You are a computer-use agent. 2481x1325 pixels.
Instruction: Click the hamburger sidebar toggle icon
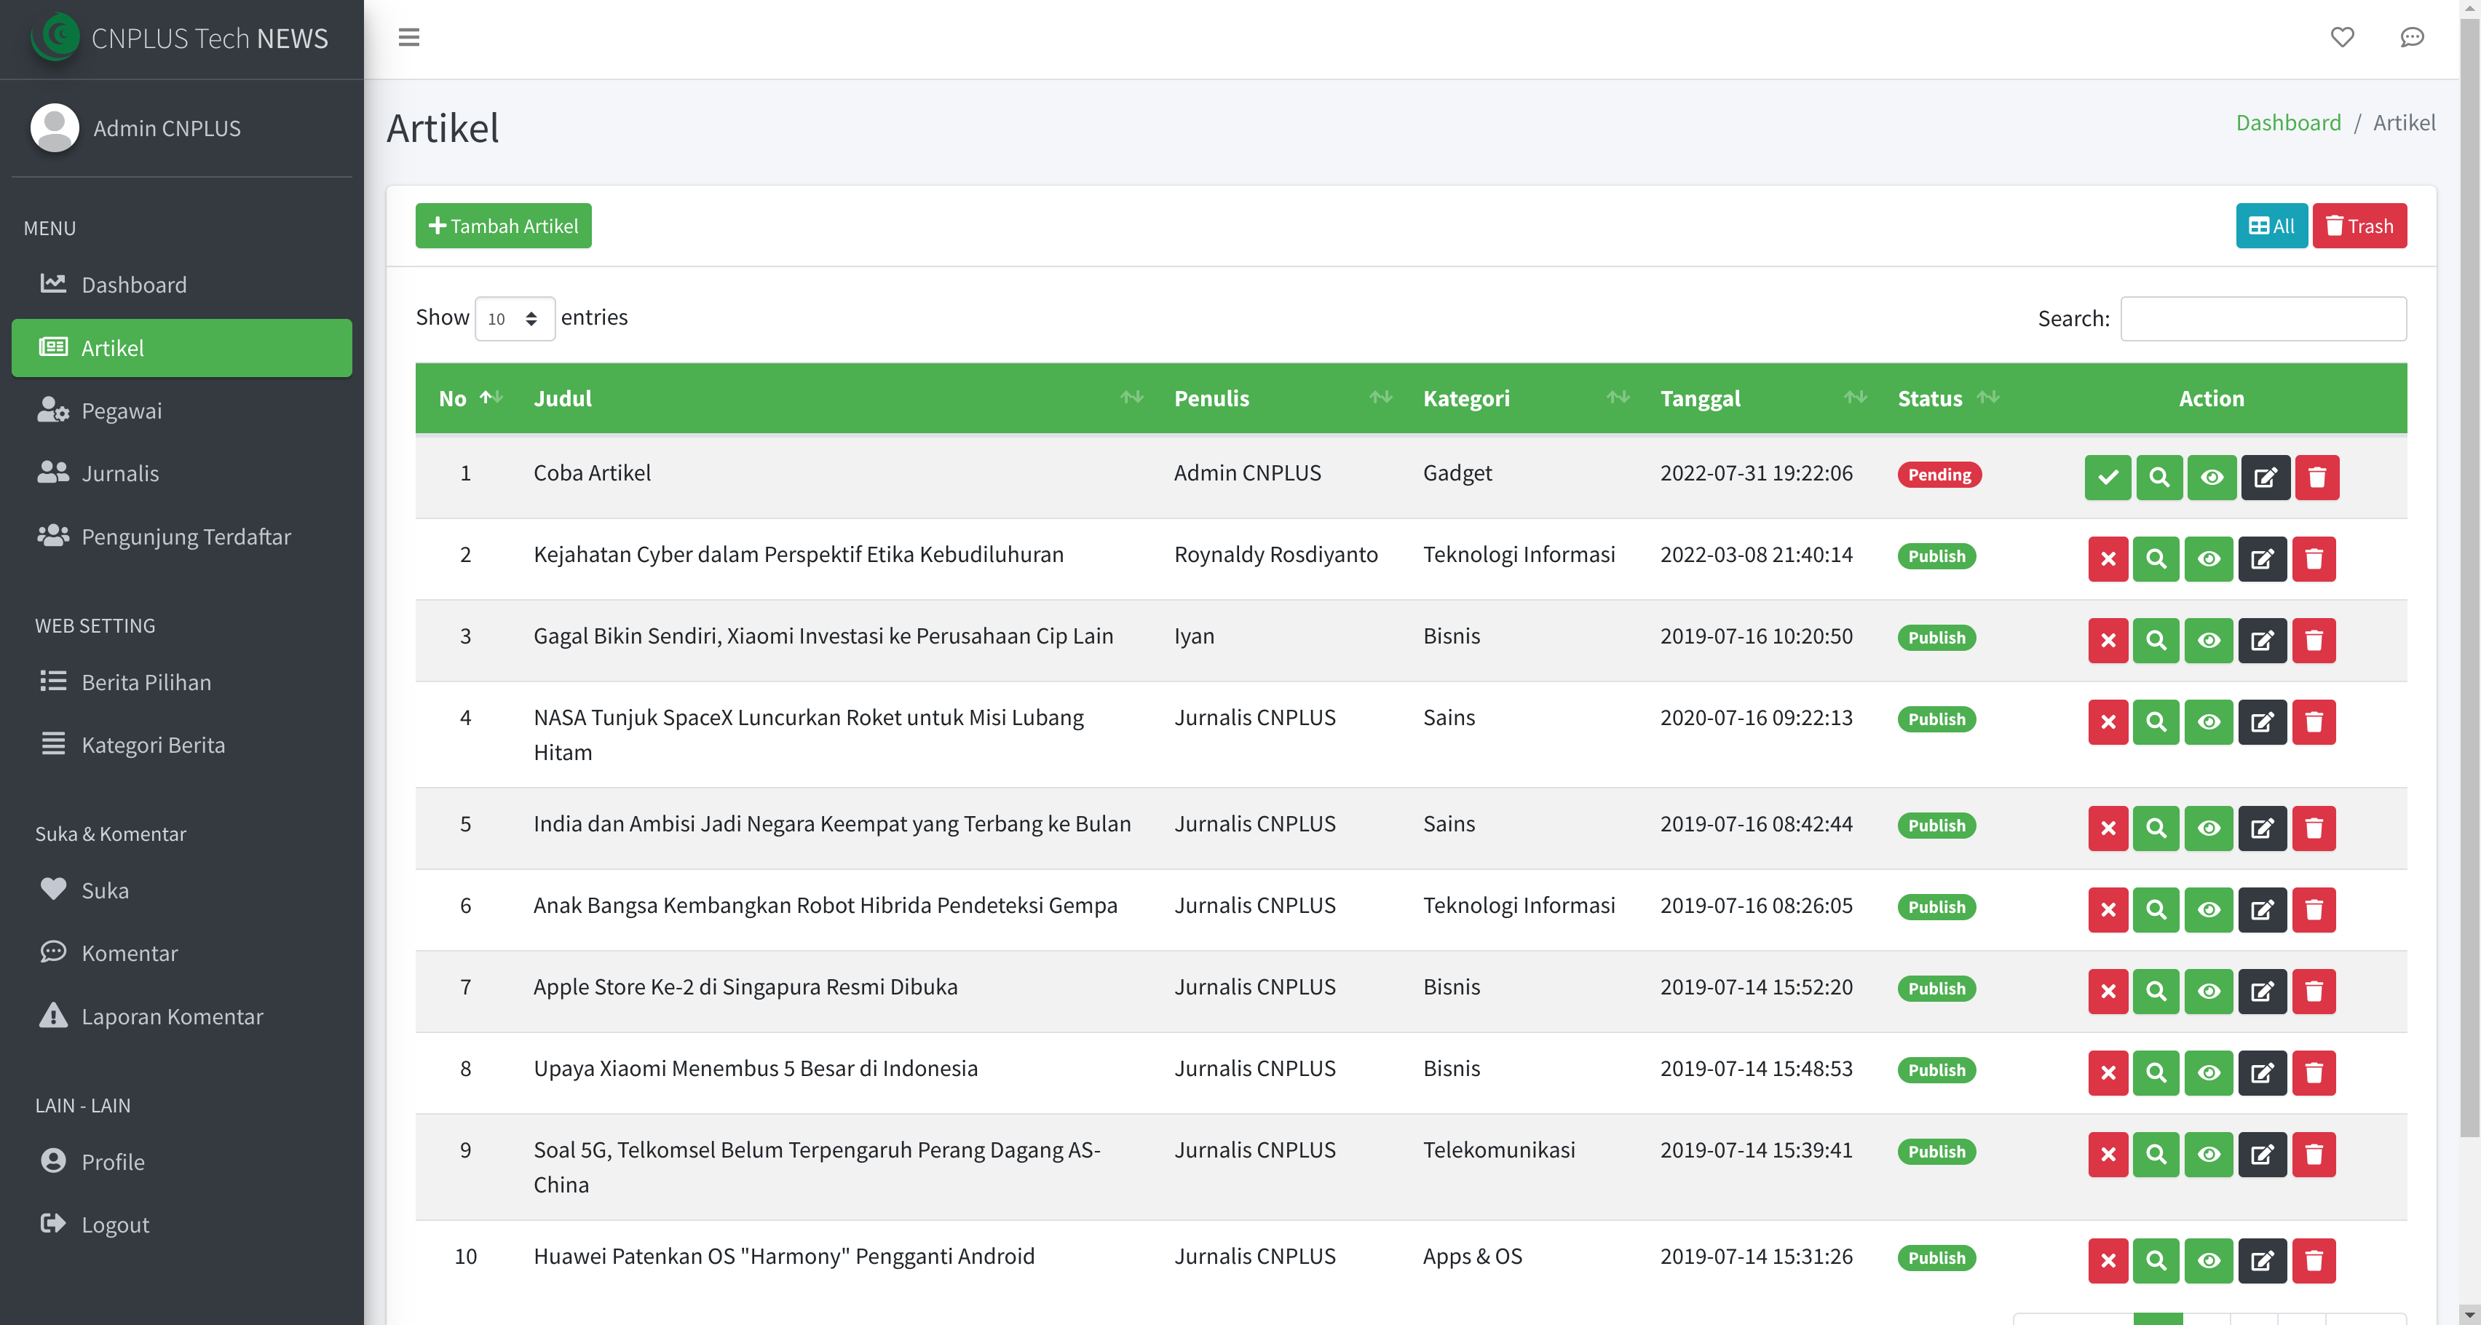tap(408, 38)
